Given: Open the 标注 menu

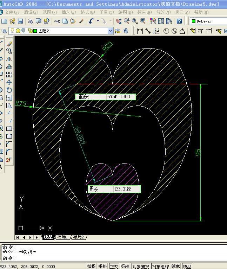Looking at the screenshot, I should click(x=145, y=12).
